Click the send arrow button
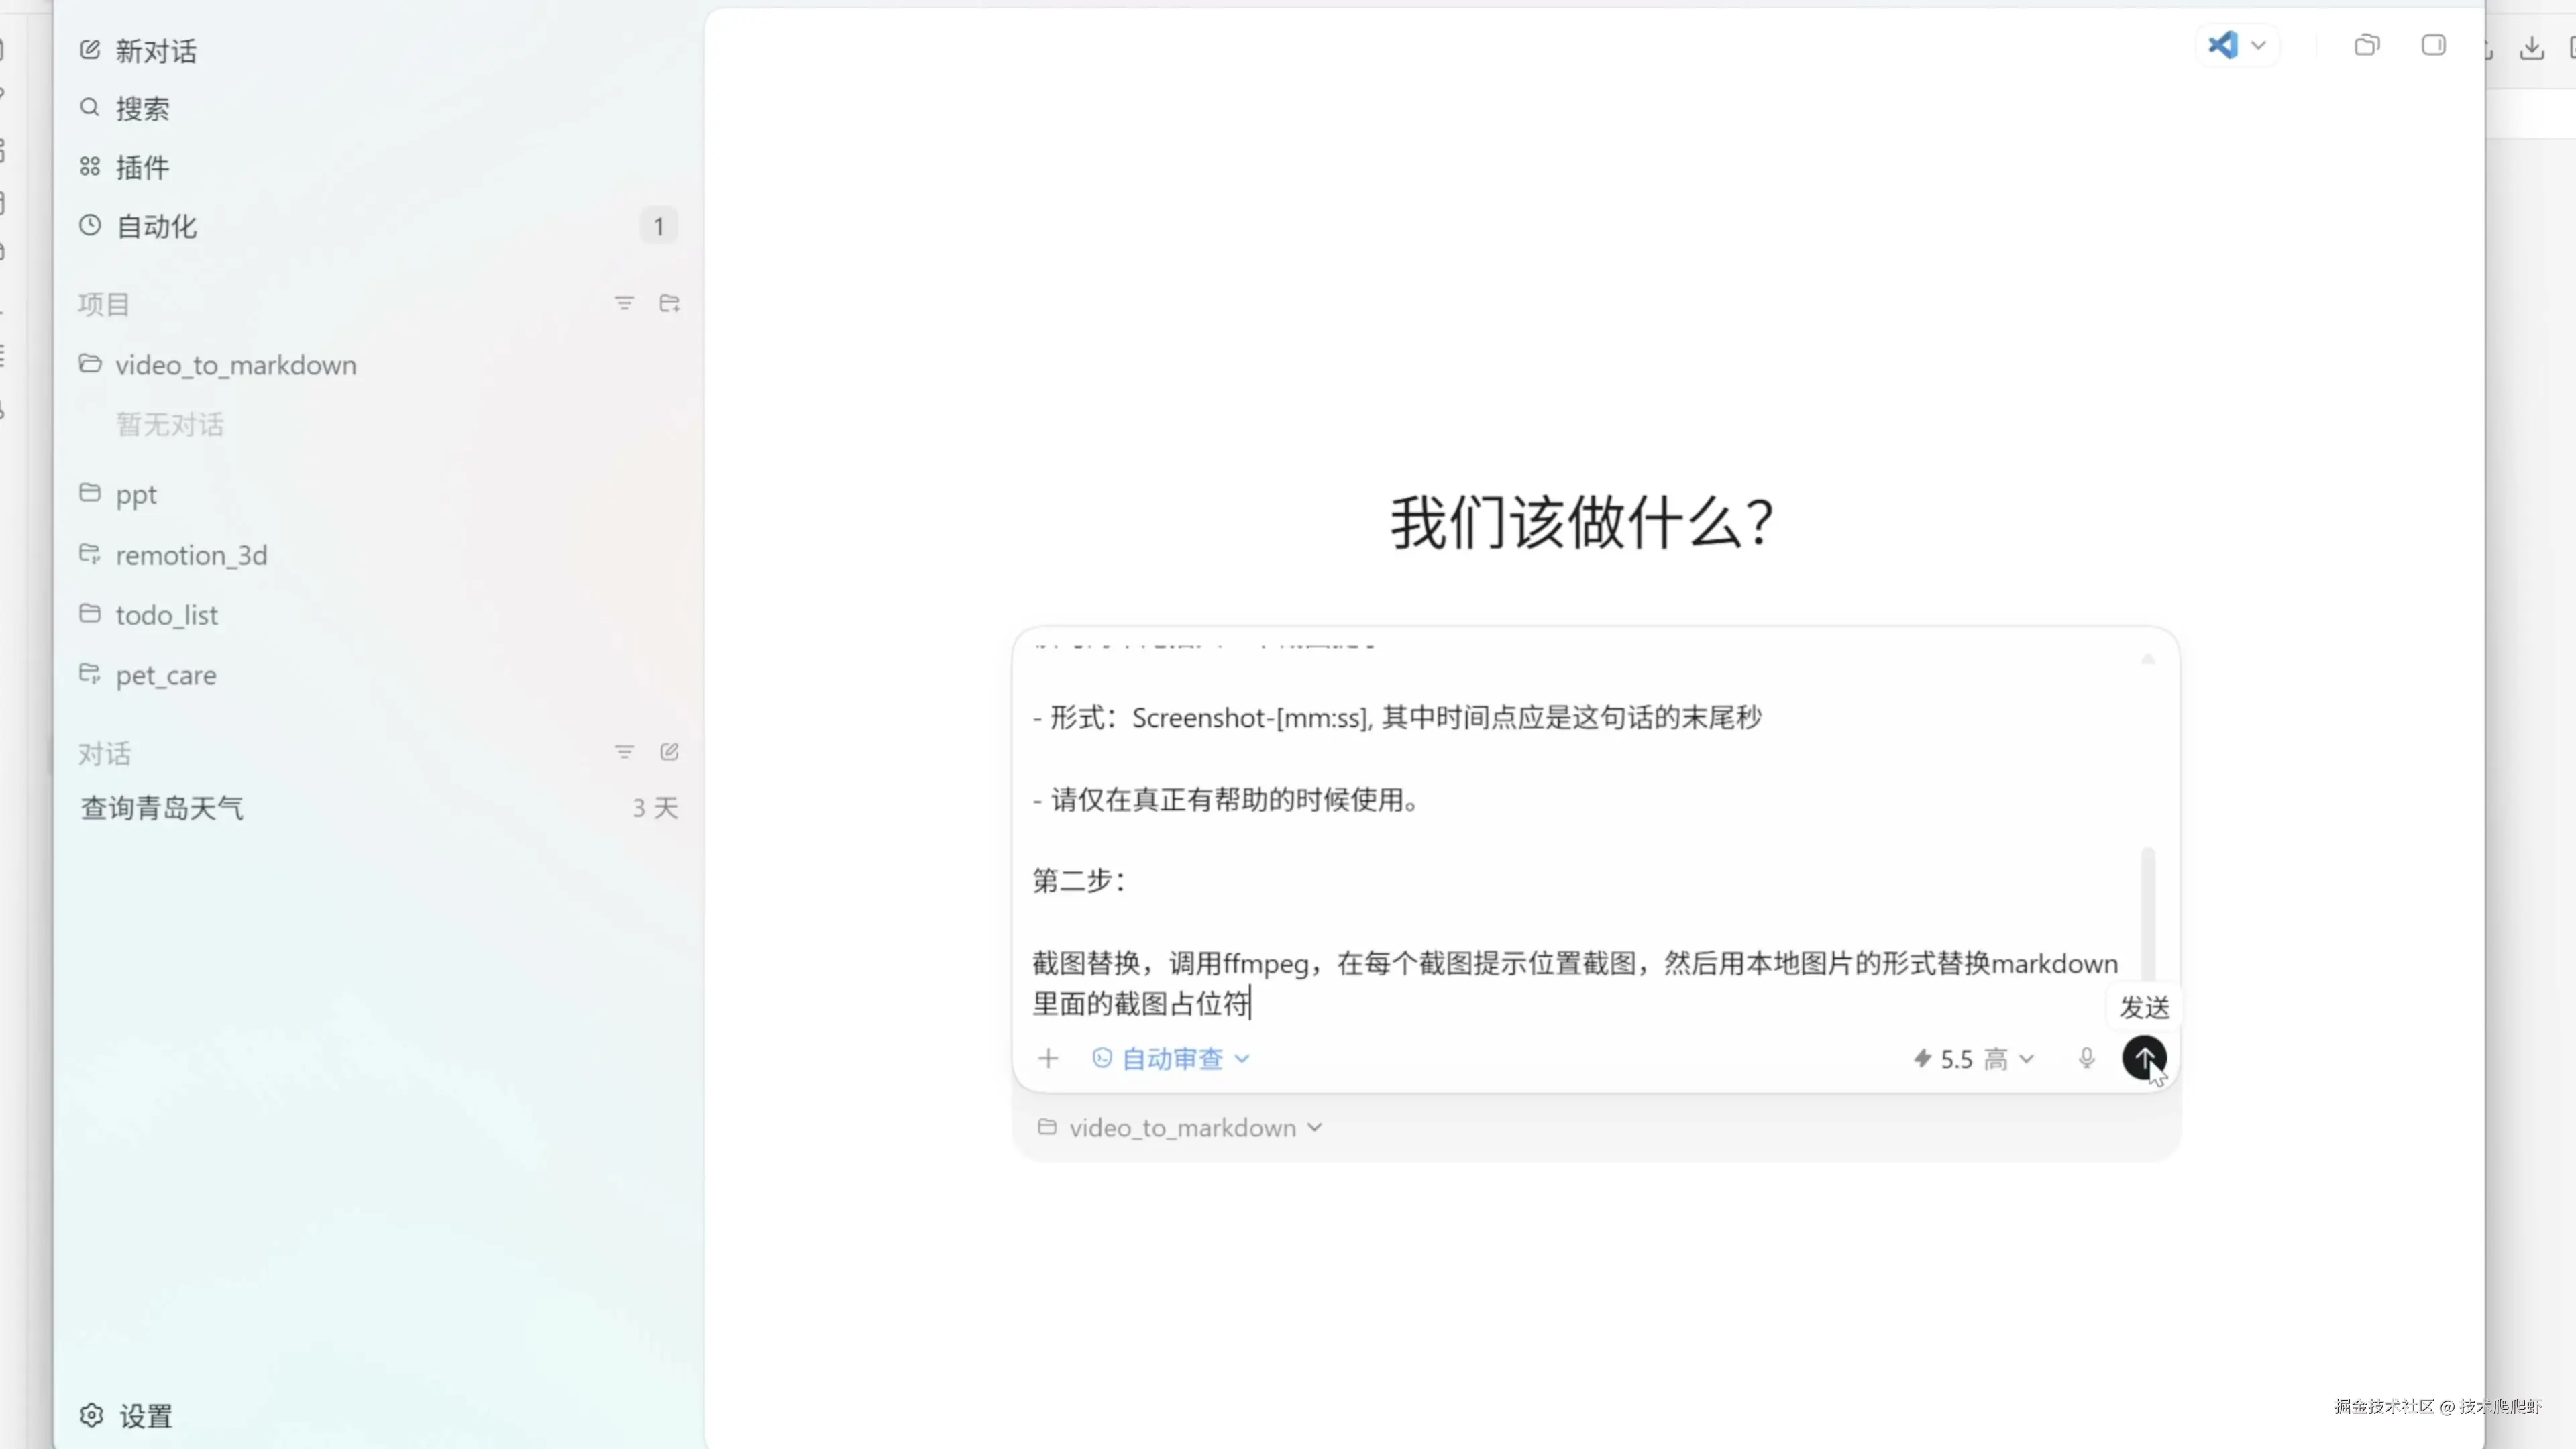Image resolution: width=2576 pixels, height=1449 pixels. click(2143, 1057)
